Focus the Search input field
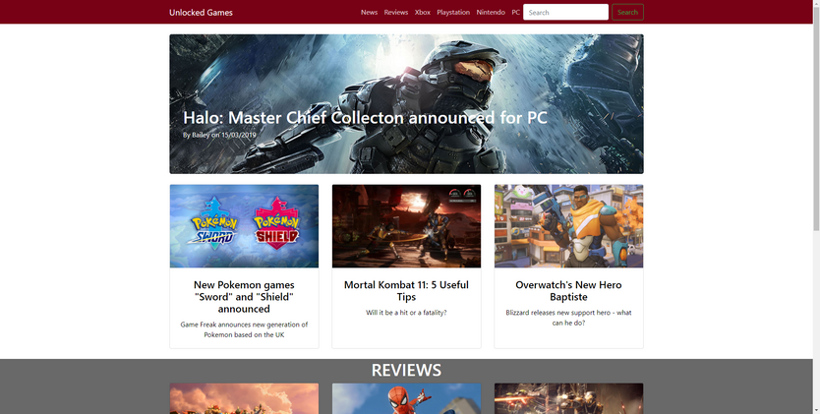The height and width of the screenshot is (414, 820). click(x=565, y=12)
